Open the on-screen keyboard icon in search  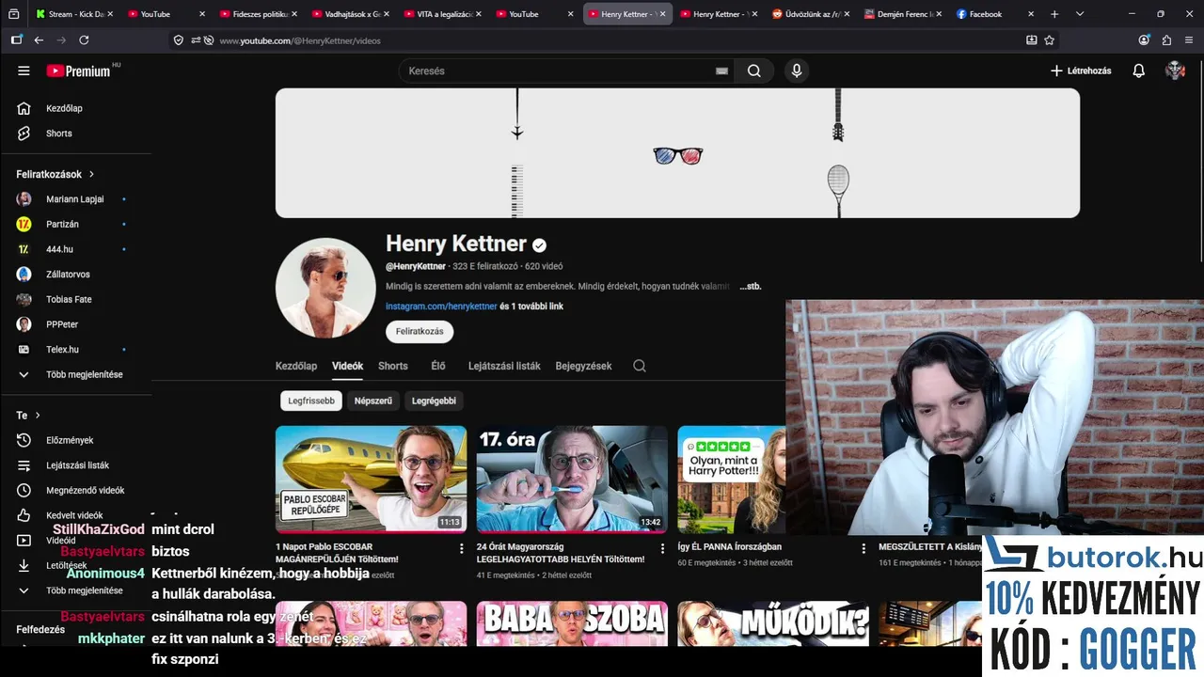pyautogui.click(x=721, y=71)
